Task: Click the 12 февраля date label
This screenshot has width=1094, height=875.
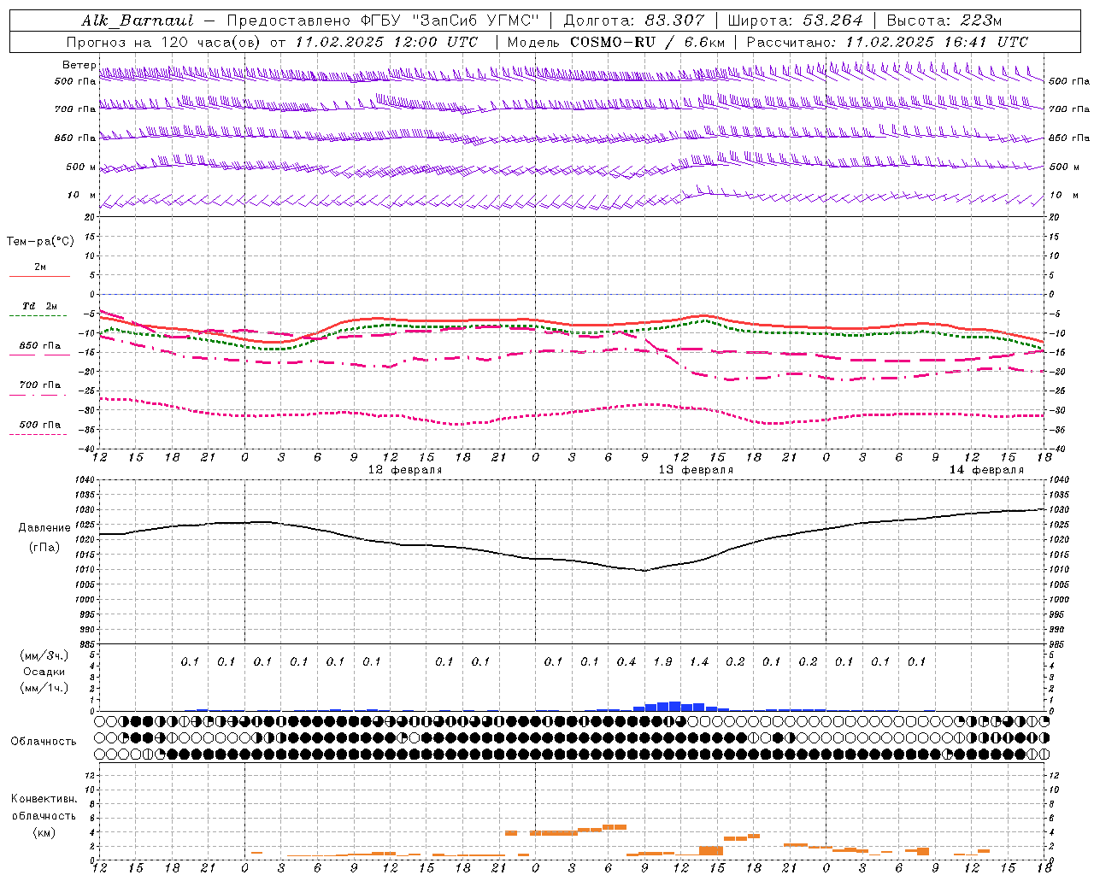Action: [x=405, y=470]
